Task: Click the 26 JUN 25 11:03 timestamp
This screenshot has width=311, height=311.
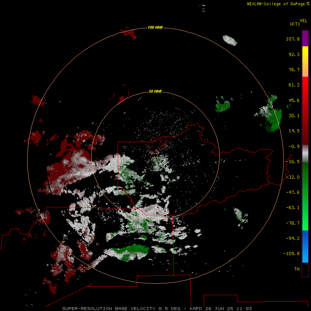Action: (228, 309)
